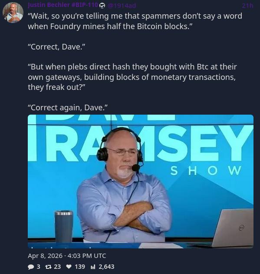Click the "they freak out?" text line

click(x=56, y=87)
